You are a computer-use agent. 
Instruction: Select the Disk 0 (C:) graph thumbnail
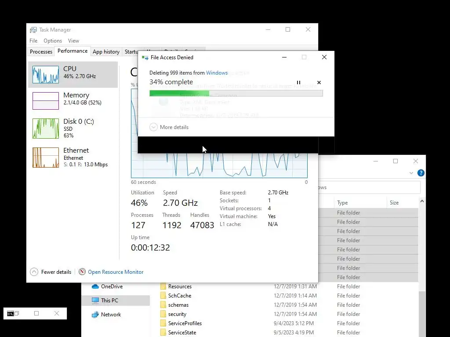[x=46, y=129]
